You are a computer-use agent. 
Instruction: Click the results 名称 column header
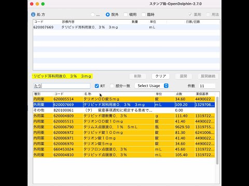pyautogui.click(x=119, y=94)
